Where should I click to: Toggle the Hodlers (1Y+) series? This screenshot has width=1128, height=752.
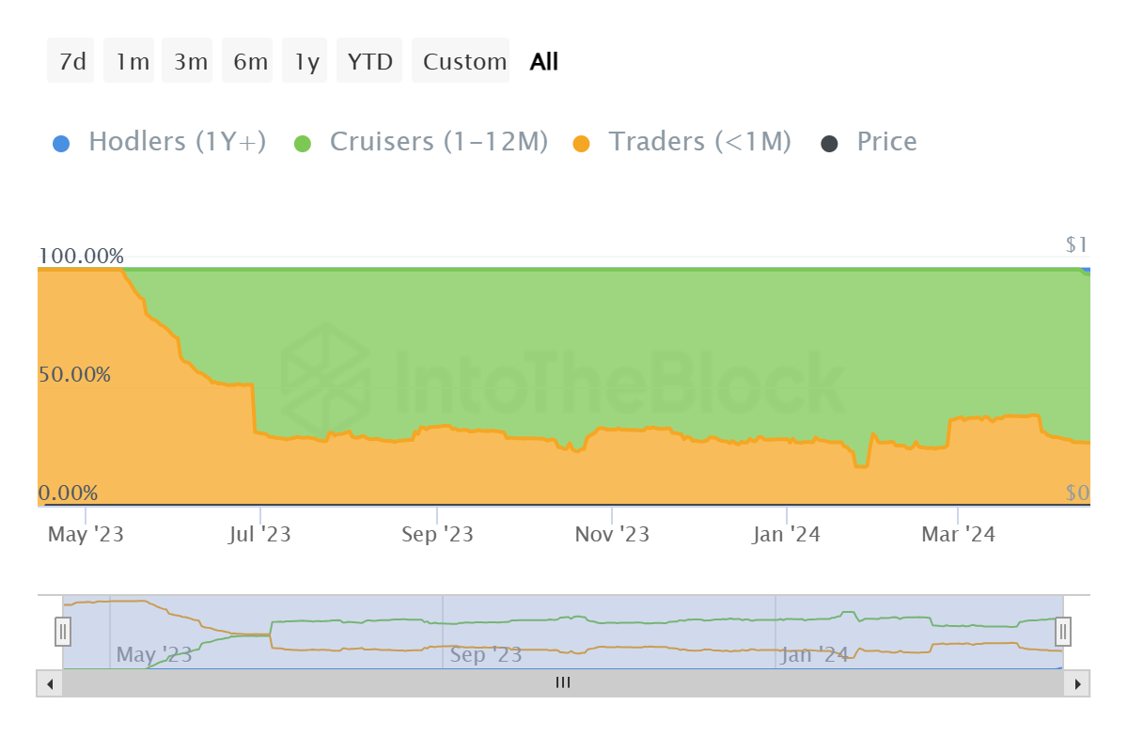[177, 142]
